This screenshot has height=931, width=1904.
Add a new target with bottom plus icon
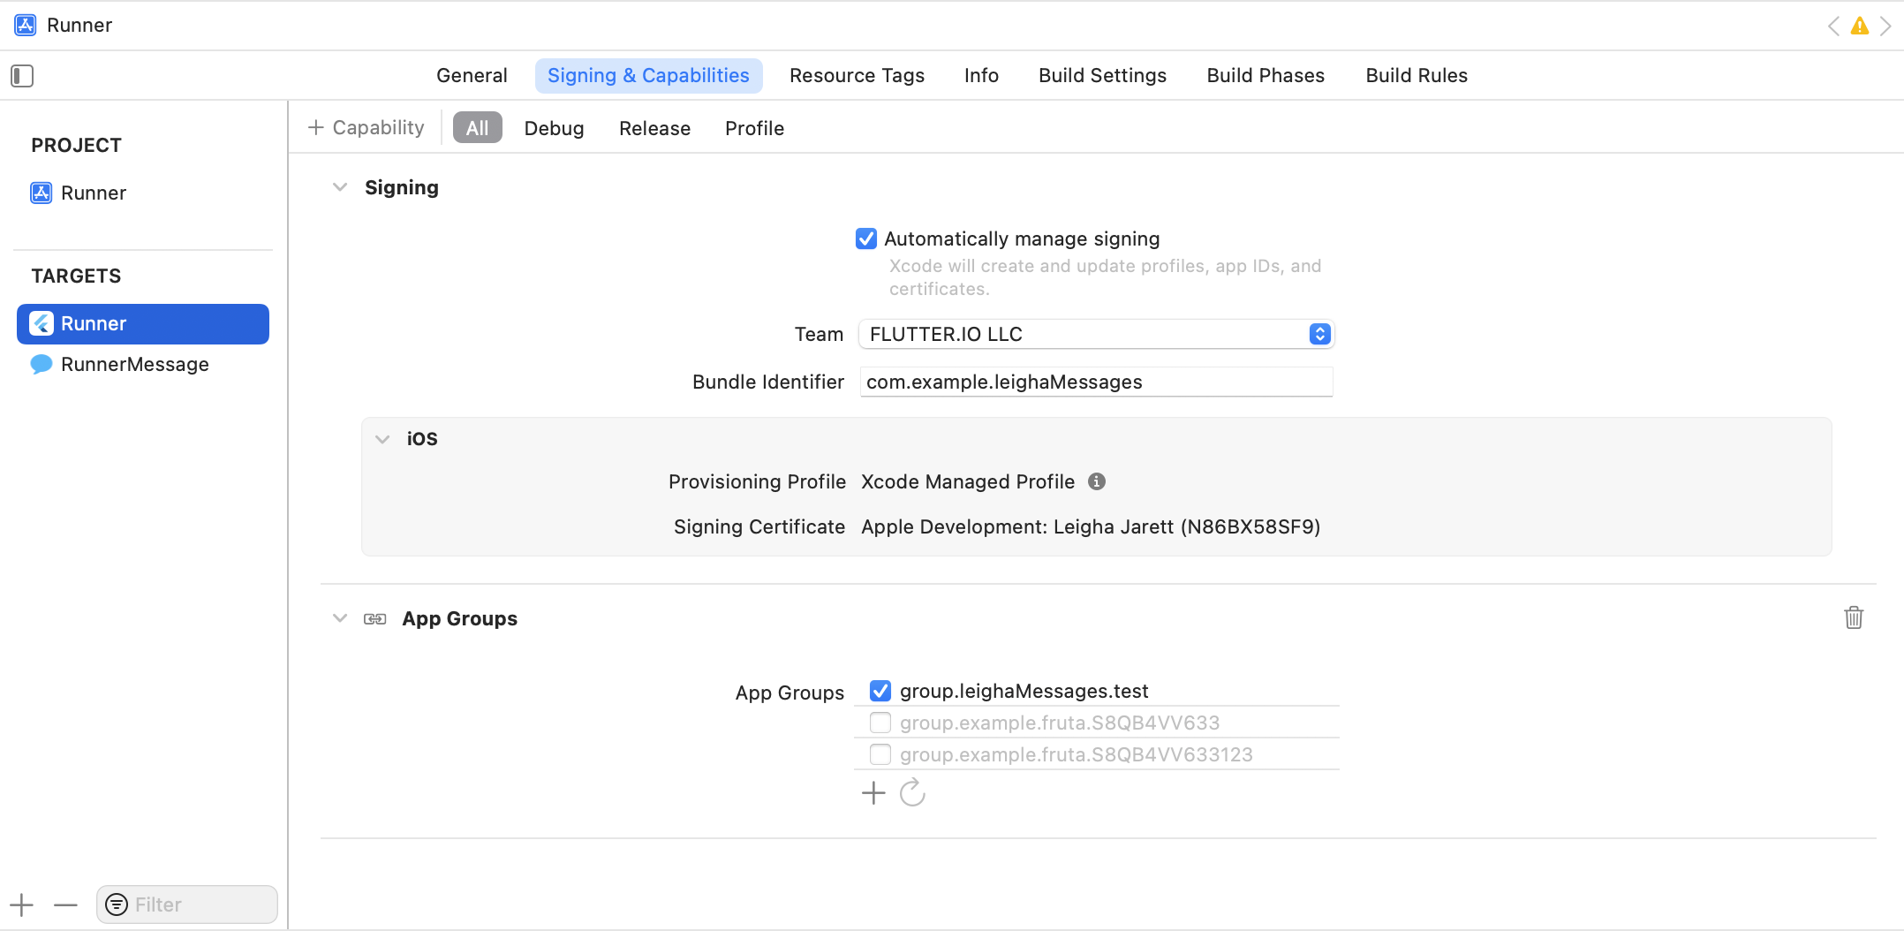21,905
